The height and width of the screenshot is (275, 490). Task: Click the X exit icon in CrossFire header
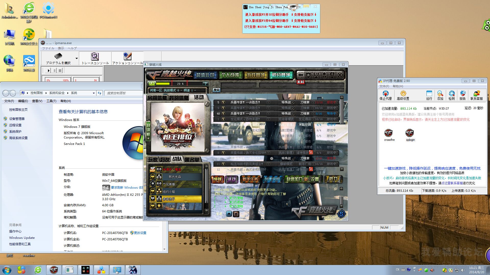340,75
